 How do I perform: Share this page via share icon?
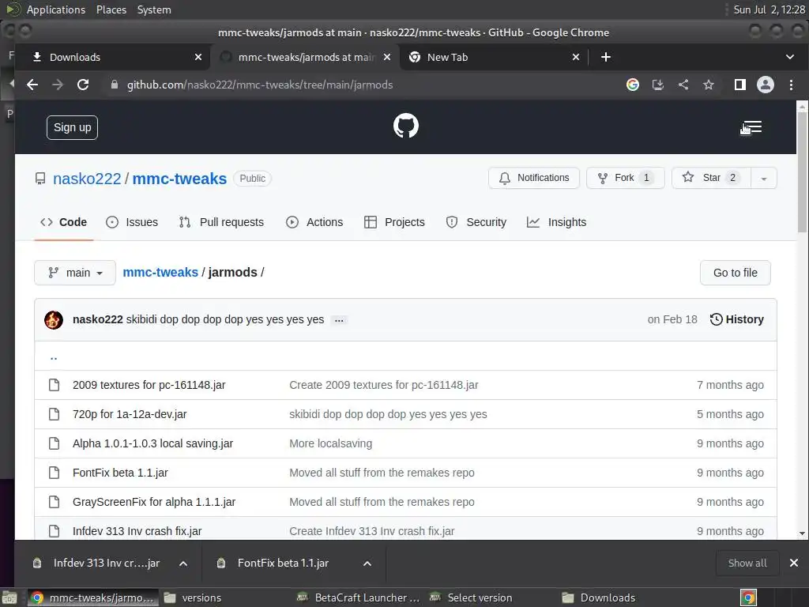click(683, 85)
